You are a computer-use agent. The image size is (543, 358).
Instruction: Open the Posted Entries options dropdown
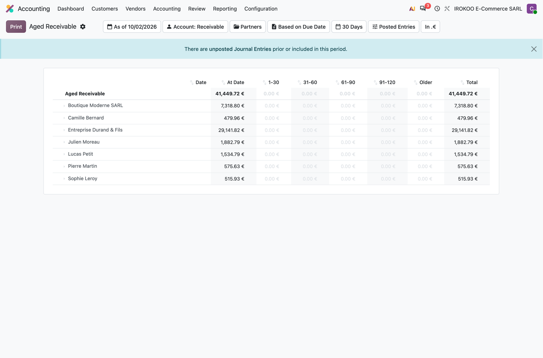pos(393,27)
